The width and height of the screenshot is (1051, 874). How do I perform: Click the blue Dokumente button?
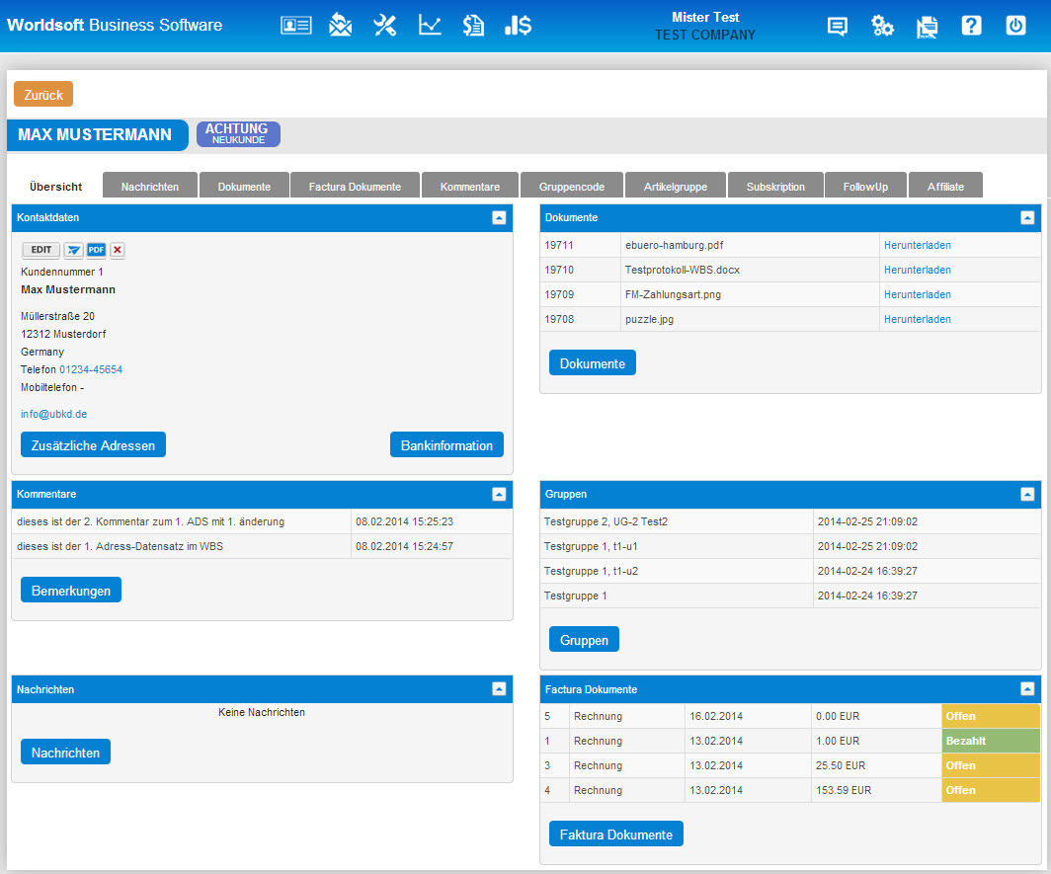click(593, 363)
